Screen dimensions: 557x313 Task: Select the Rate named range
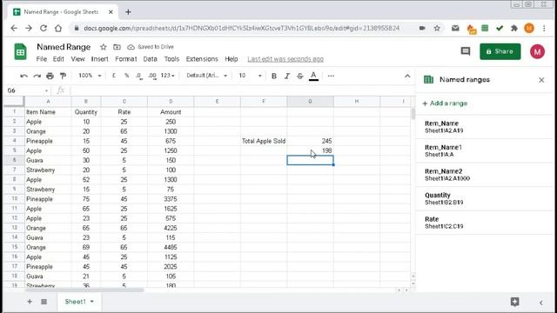tap(485, 223)
